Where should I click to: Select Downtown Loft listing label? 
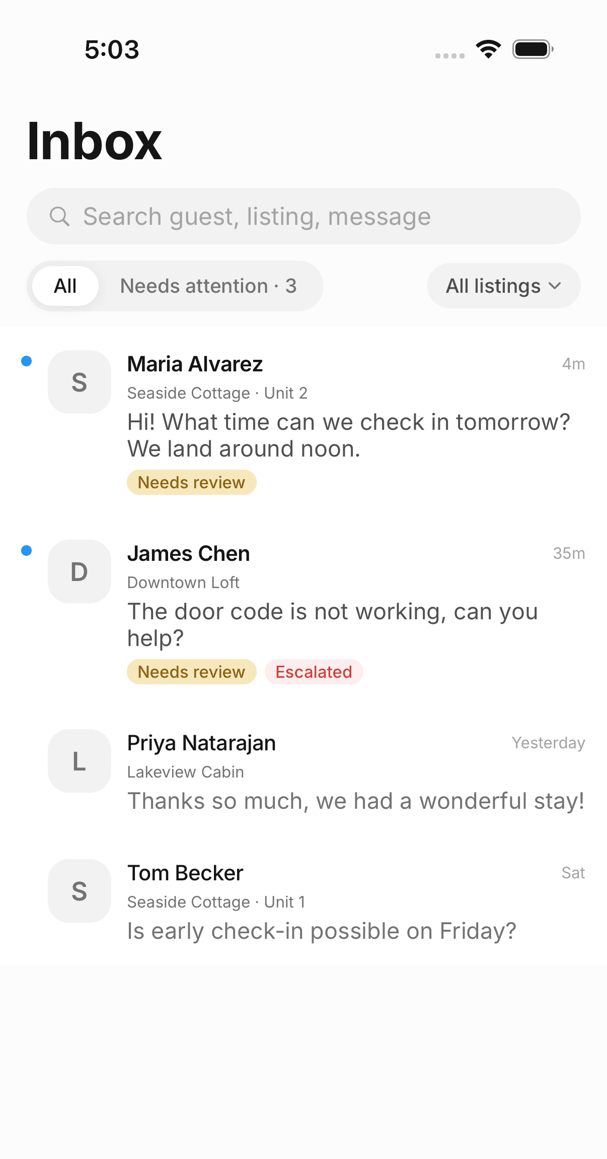(183, 583)
